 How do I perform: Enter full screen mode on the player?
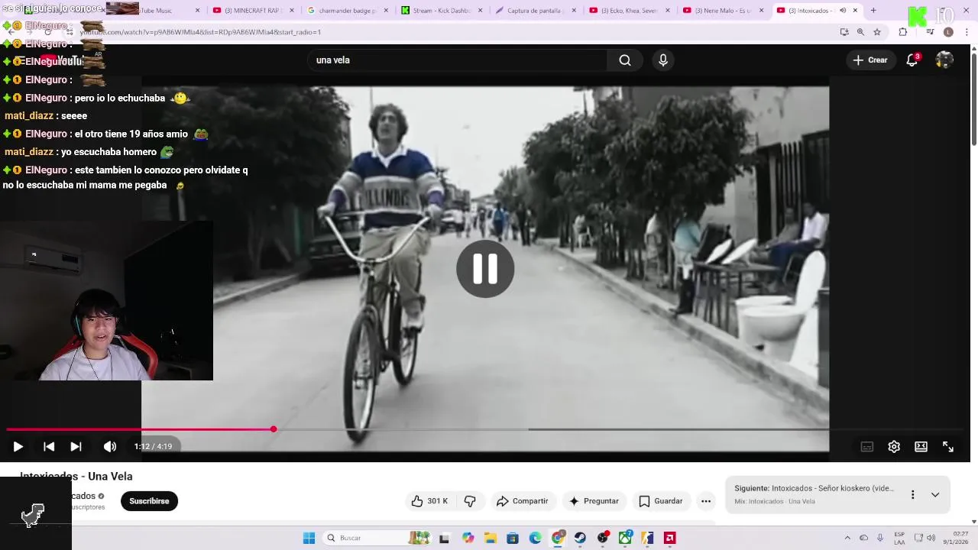[x=948, y=447]
